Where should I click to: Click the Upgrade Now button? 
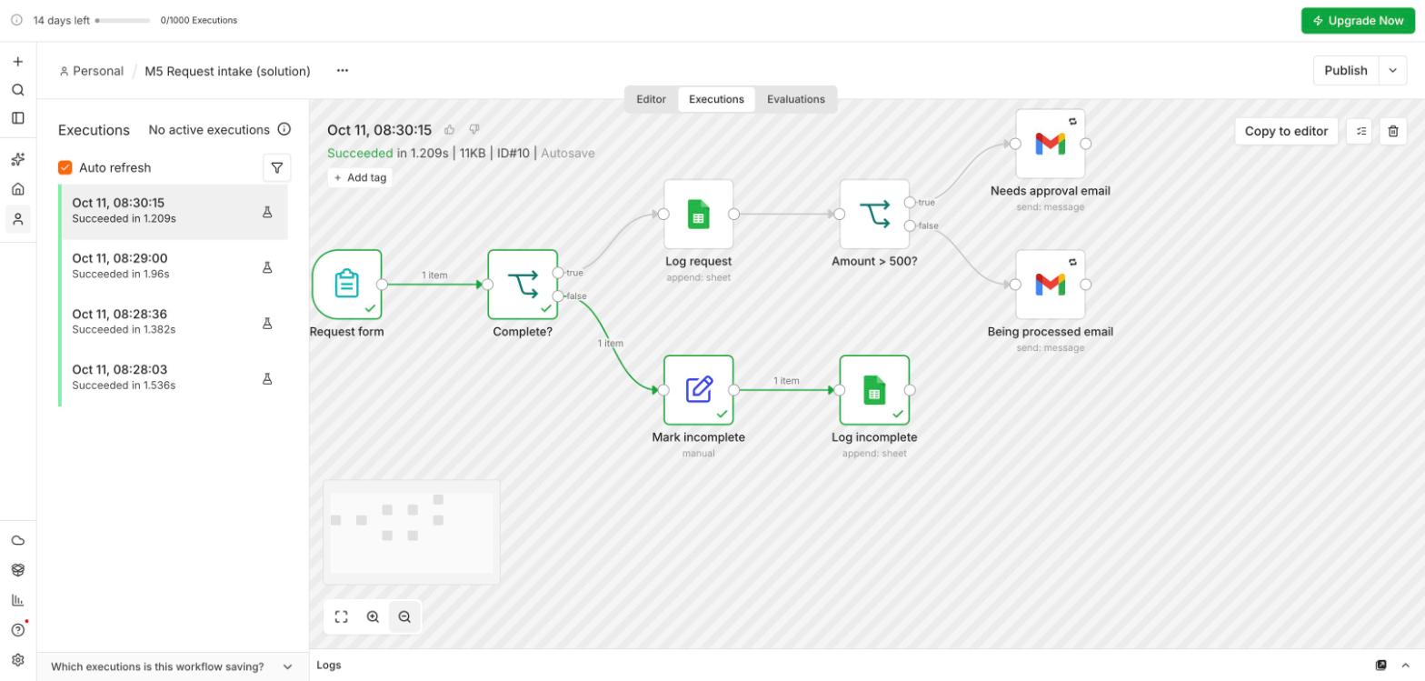pos(1358,20)
